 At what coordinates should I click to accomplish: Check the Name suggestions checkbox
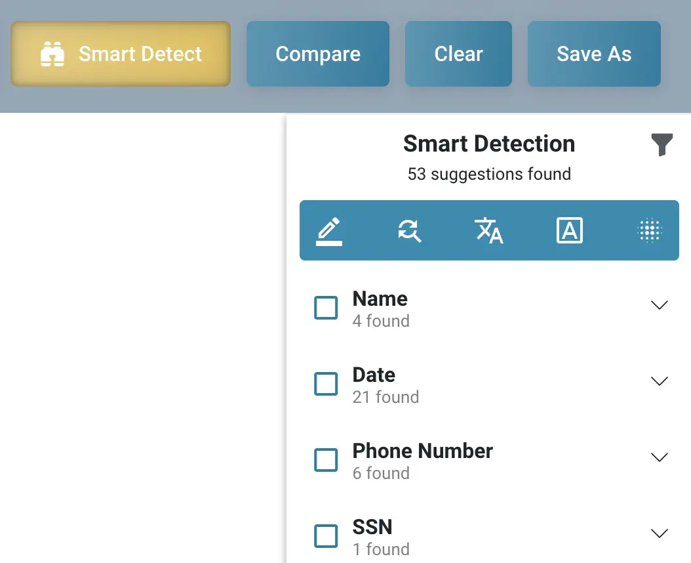click(x=326, y=308)
